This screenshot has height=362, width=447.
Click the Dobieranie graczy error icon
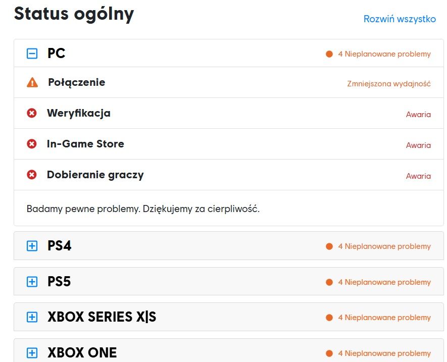[x=32, y=175]
